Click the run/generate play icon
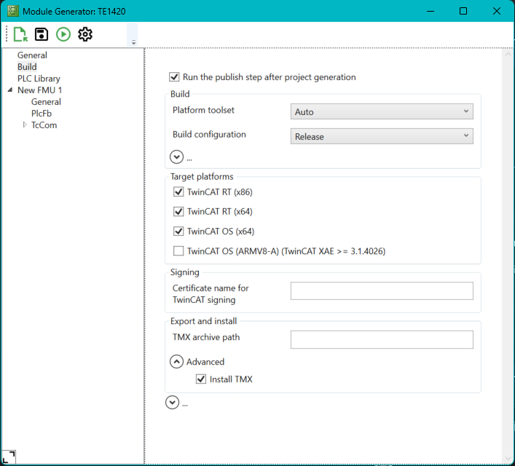515x466 pixels. pyautogui.click(x=63, y=34)
